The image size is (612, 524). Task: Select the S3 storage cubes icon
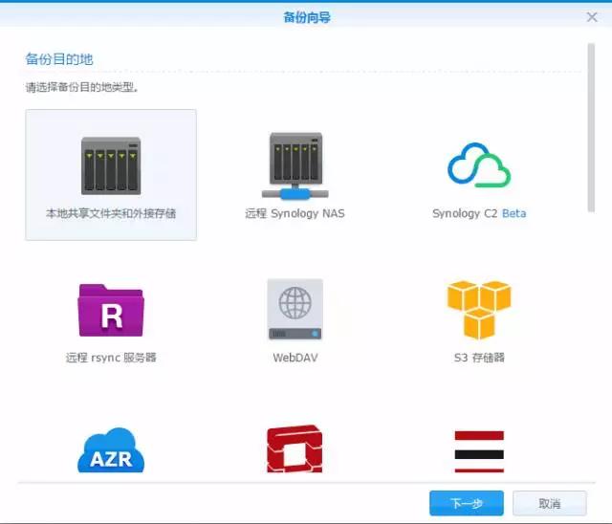pyautogui.click(x=479, y=310)
